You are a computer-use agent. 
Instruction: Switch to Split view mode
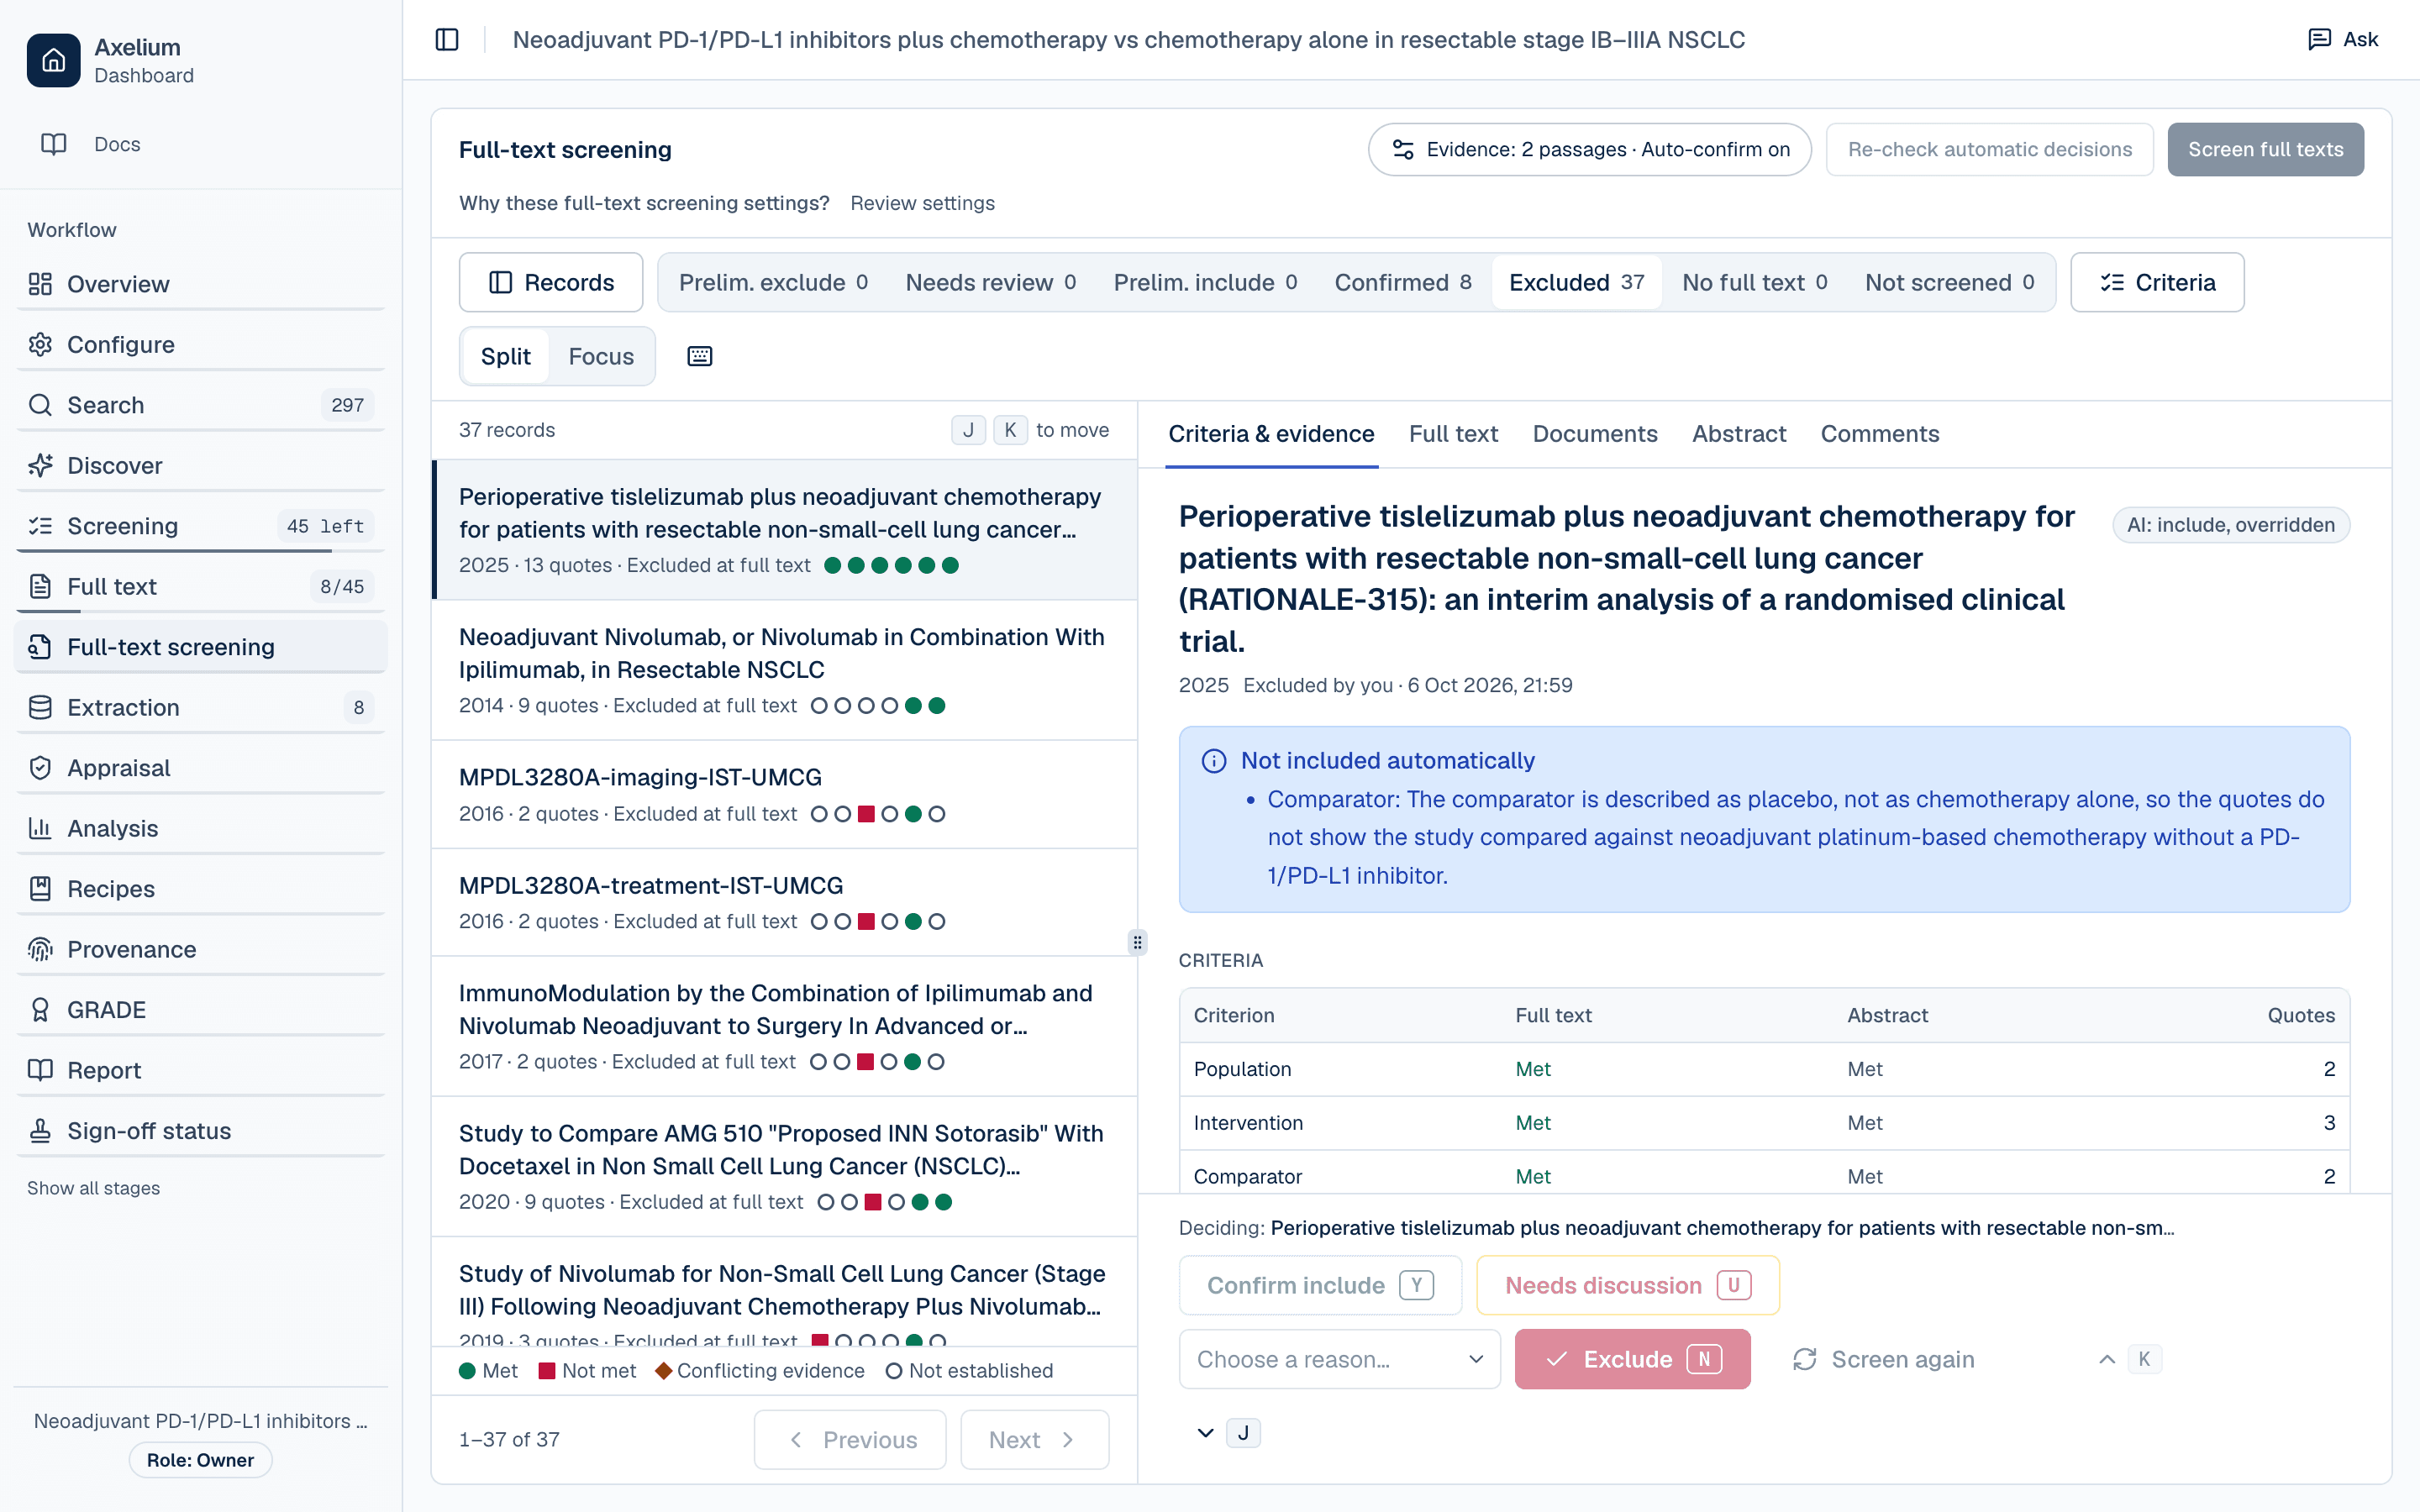pyautogui.click(x=505, y=356)
